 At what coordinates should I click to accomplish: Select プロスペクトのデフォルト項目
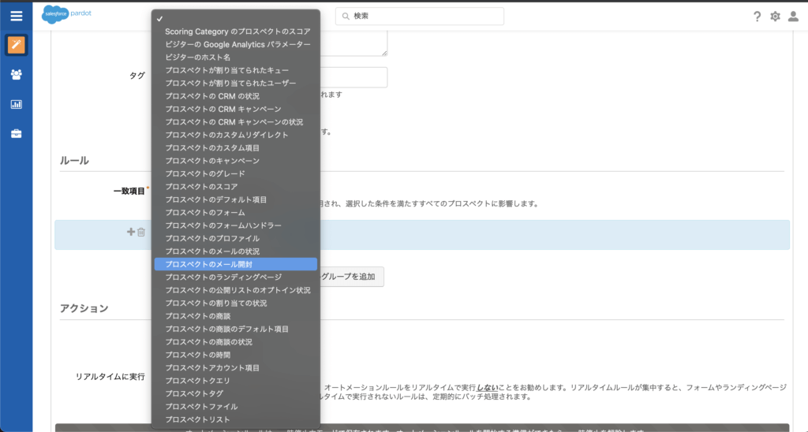point(235,199)
